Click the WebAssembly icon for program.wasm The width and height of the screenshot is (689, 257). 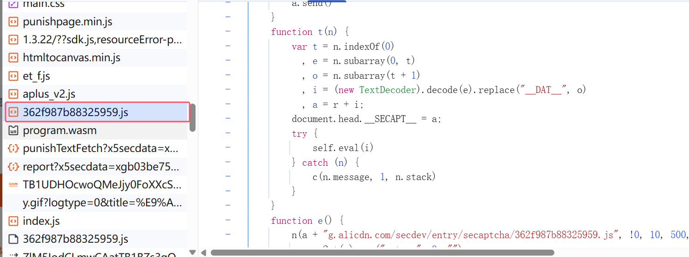click(x=14, y=130)
